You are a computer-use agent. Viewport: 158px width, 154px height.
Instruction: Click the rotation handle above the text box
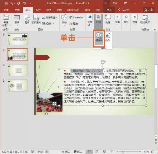(x=103, y=62)
